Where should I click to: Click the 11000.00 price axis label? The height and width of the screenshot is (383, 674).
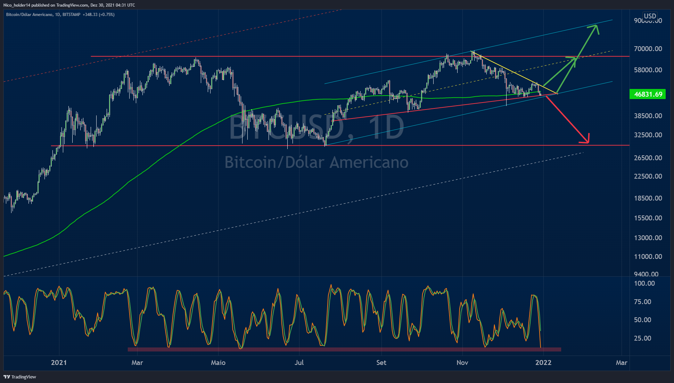648,256
